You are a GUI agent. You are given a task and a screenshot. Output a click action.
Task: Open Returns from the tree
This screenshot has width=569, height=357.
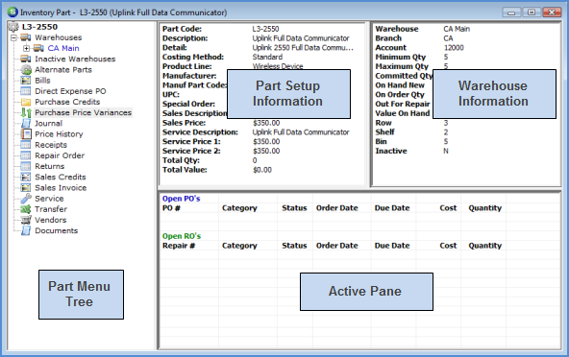tap(49, 166)
